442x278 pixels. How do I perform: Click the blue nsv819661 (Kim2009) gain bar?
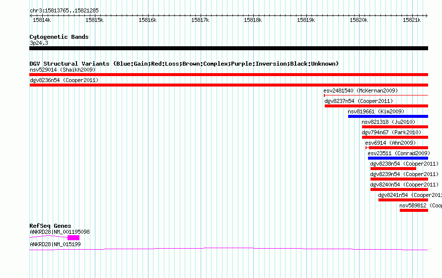(388, 116)
